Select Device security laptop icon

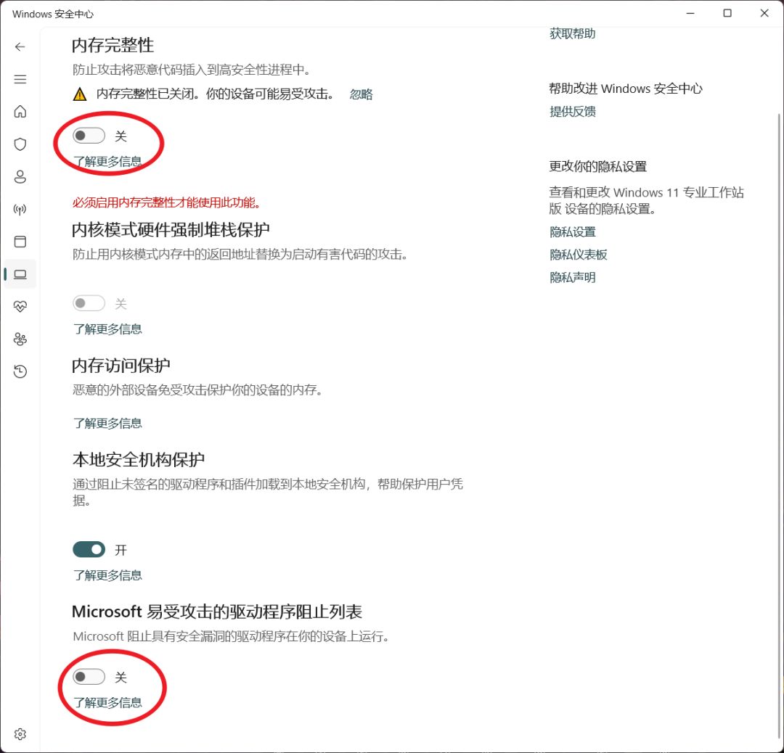[x=20, y=273]
